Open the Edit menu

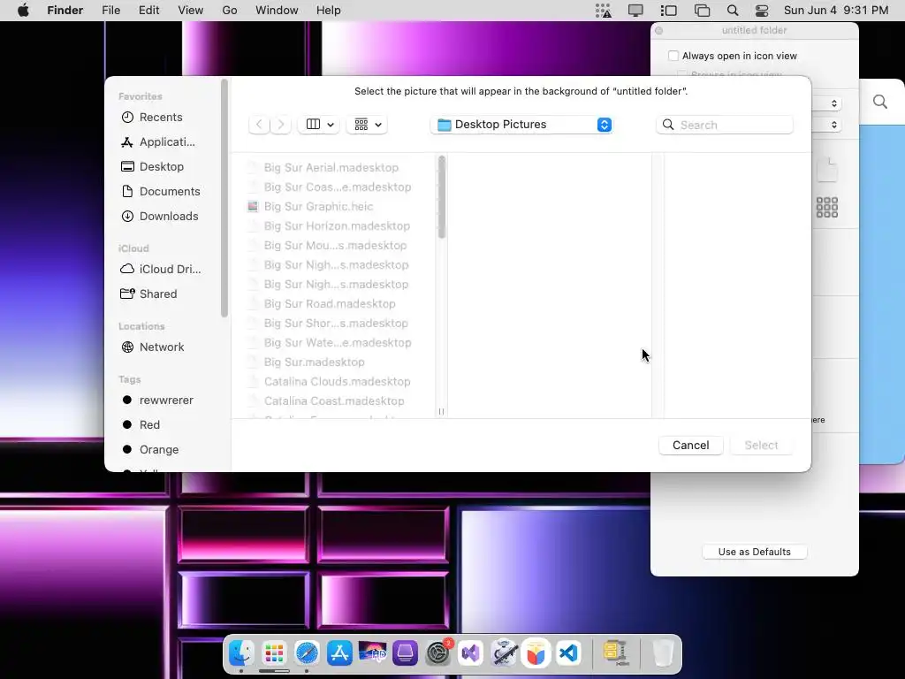pyautogui.click(x=148, y=11)
